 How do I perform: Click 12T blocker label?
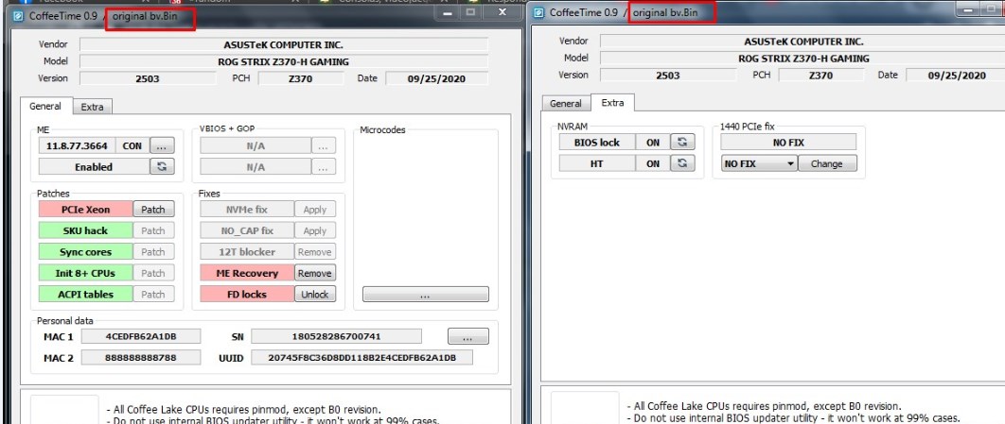[247, 251]
